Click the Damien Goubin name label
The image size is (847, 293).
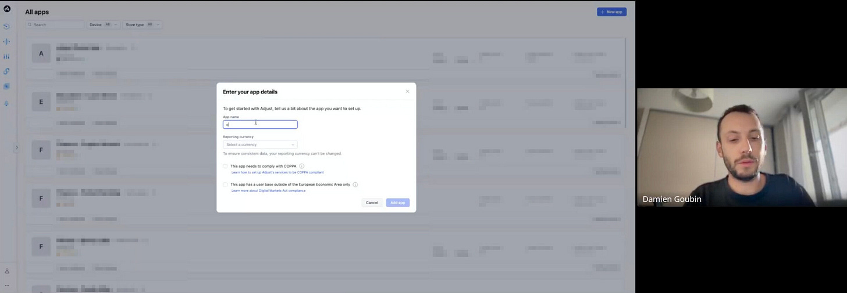point(672,199)
